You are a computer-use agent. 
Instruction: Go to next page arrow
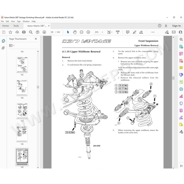tap(44, 32)
